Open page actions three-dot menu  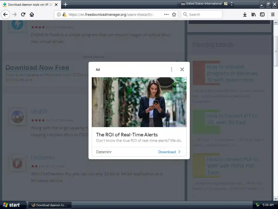pos(166,14)
